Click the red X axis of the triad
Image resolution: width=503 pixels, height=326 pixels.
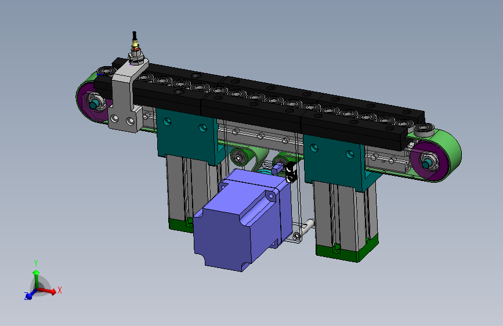click(x=48, y=291)
